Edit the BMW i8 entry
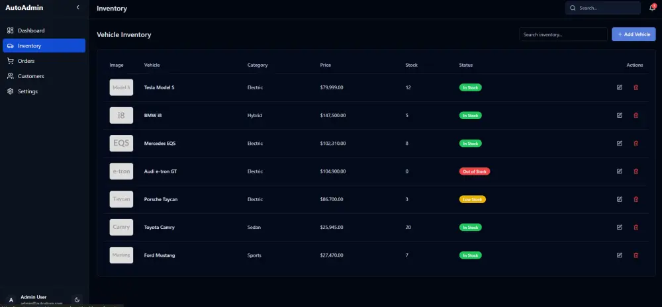Screen dimensions: 662x307 click(620, 115)
